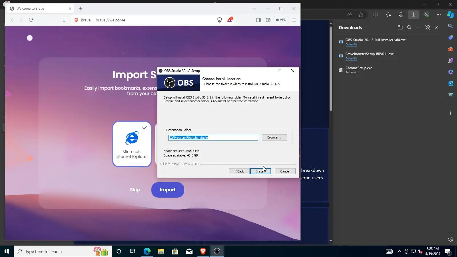
Task: Open notification center on taskbar
Action: (448, 252)
